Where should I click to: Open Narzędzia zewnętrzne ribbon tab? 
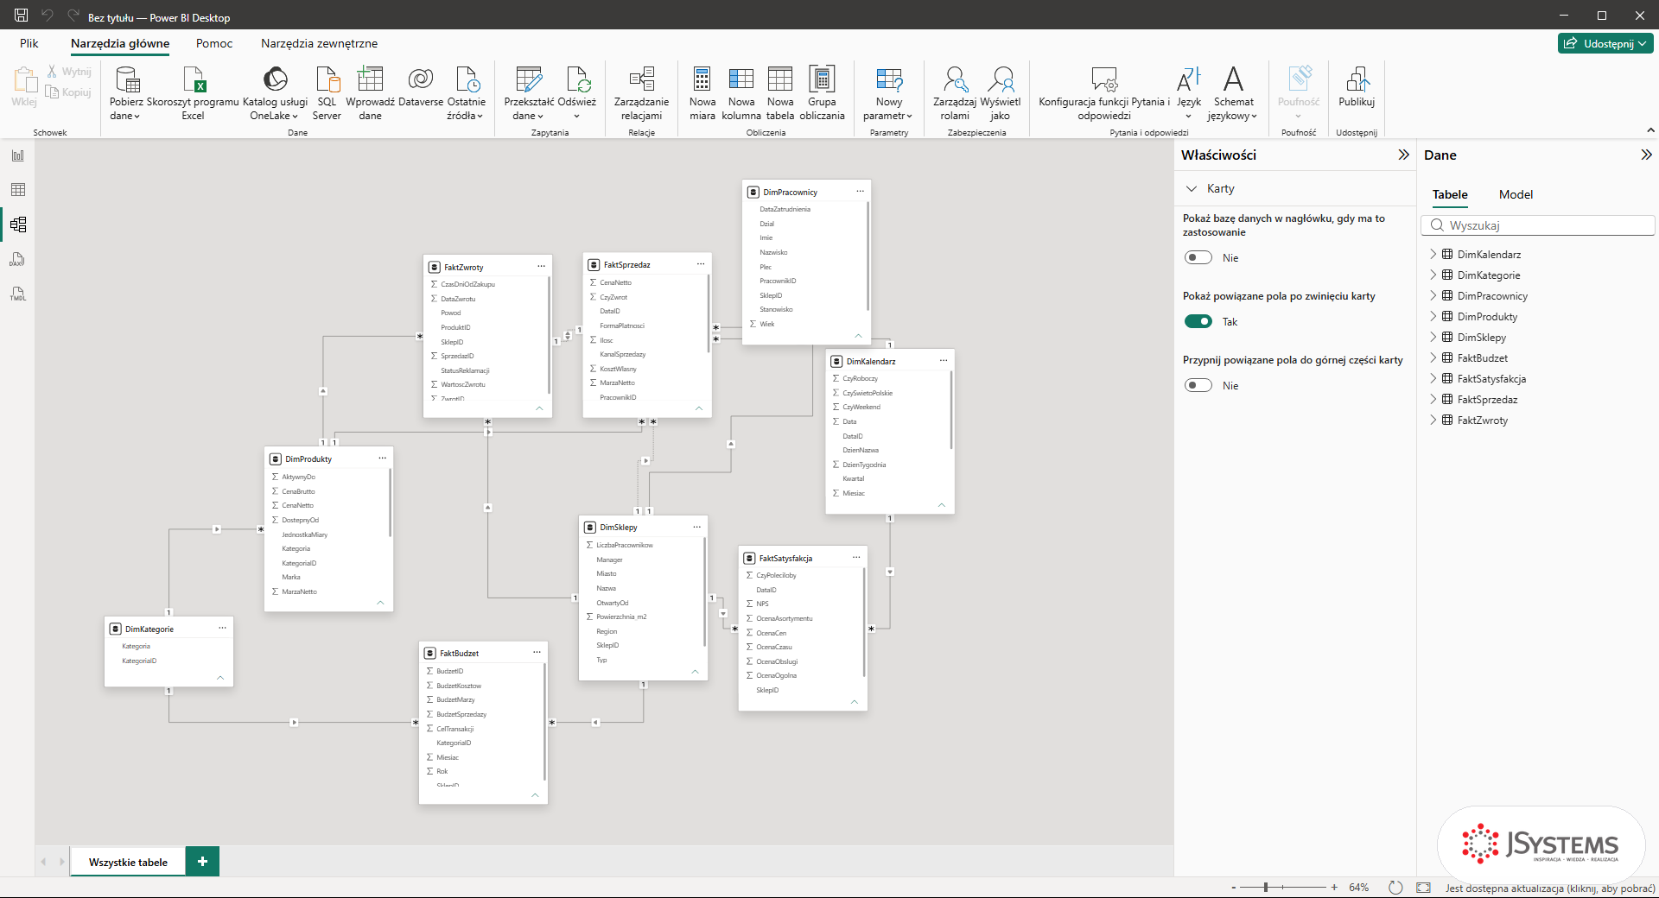click(319, 43)
